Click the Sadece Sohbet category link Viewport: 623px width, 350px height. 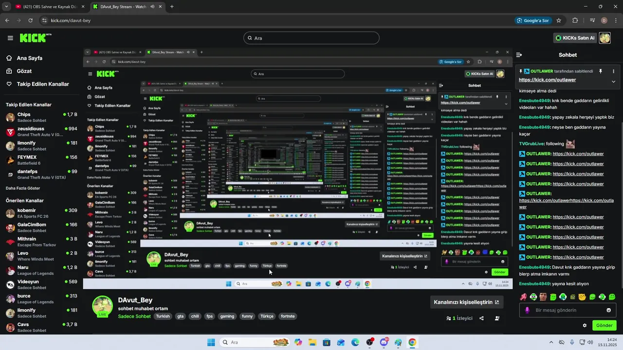134,316
